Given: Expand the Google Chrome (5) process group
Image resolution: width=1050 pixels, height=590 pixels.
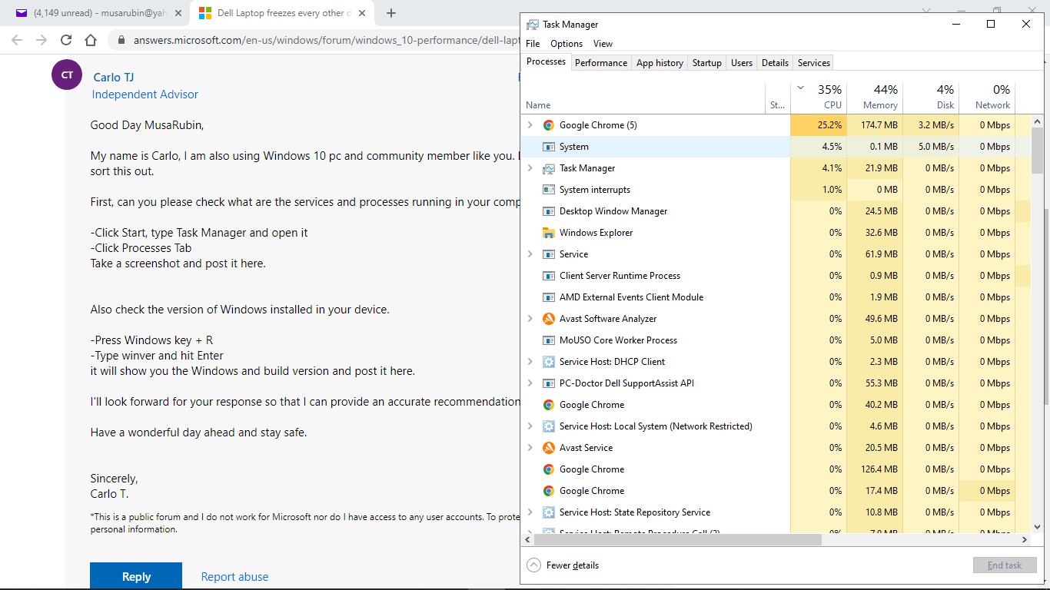Looking at the screenshot, I should 530,125.
